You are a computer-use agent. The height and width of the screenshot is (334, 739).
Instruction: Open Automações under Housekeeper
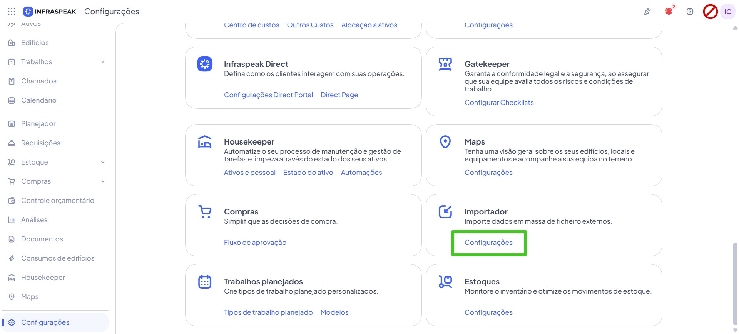click(x=361, y=173)
